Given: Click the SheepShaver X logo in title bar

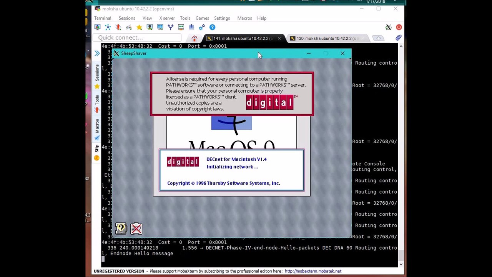Looking at the screenshot, I should coord(116,53).
